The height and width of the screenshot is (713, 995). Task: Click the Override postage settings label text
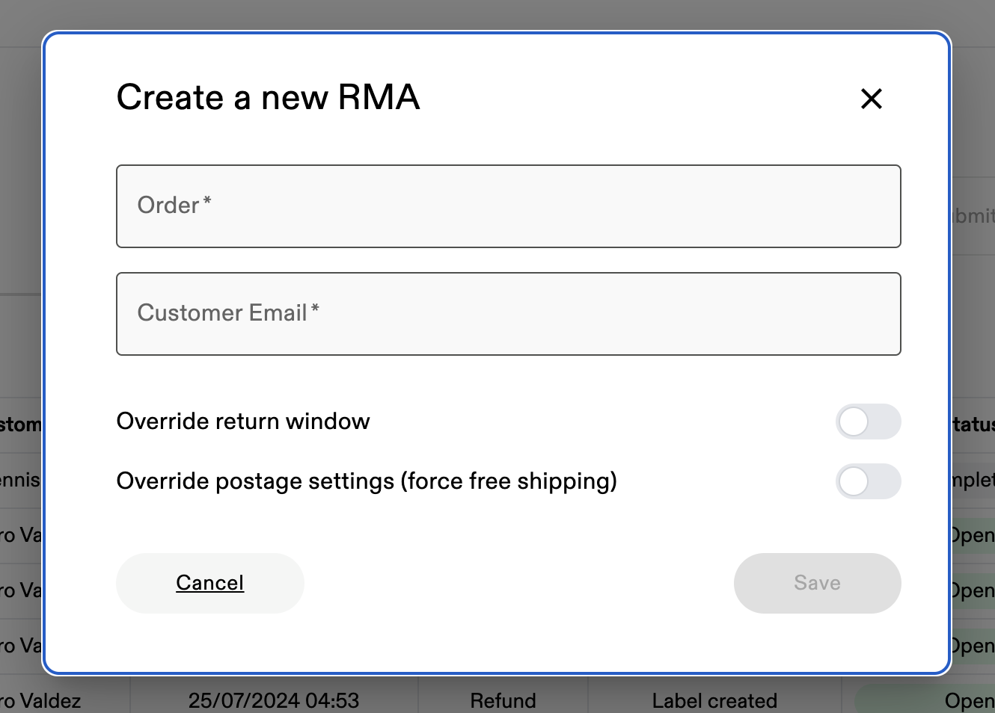click(367, 481)
